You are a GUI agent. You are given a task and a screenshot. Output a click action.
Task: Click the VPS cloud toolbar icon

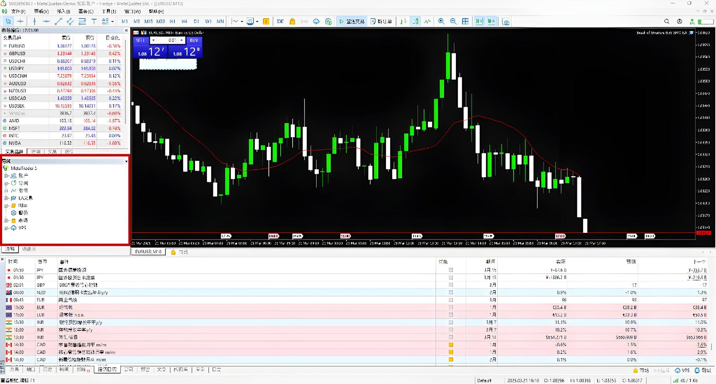click(316, 21)
